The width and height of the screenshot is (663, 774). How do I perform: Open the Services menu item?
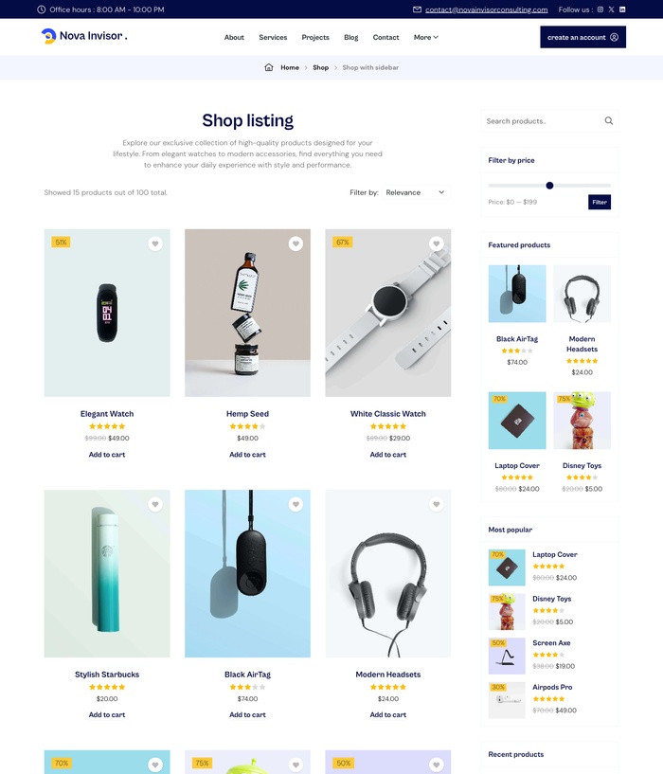pos(273,37)
